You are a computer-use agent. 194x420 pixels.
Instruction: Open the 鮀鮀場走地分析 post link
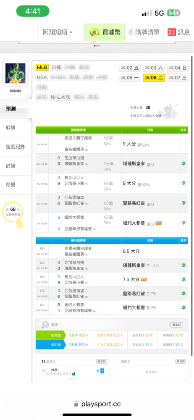tap(61, 373)
